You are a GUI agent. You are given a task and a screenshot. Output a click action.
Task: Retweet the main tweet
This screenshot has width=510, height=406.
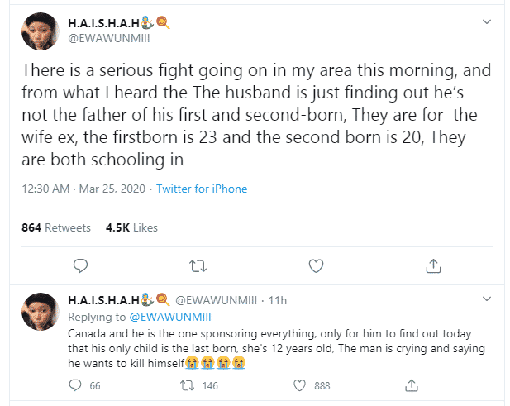point(198,265)
